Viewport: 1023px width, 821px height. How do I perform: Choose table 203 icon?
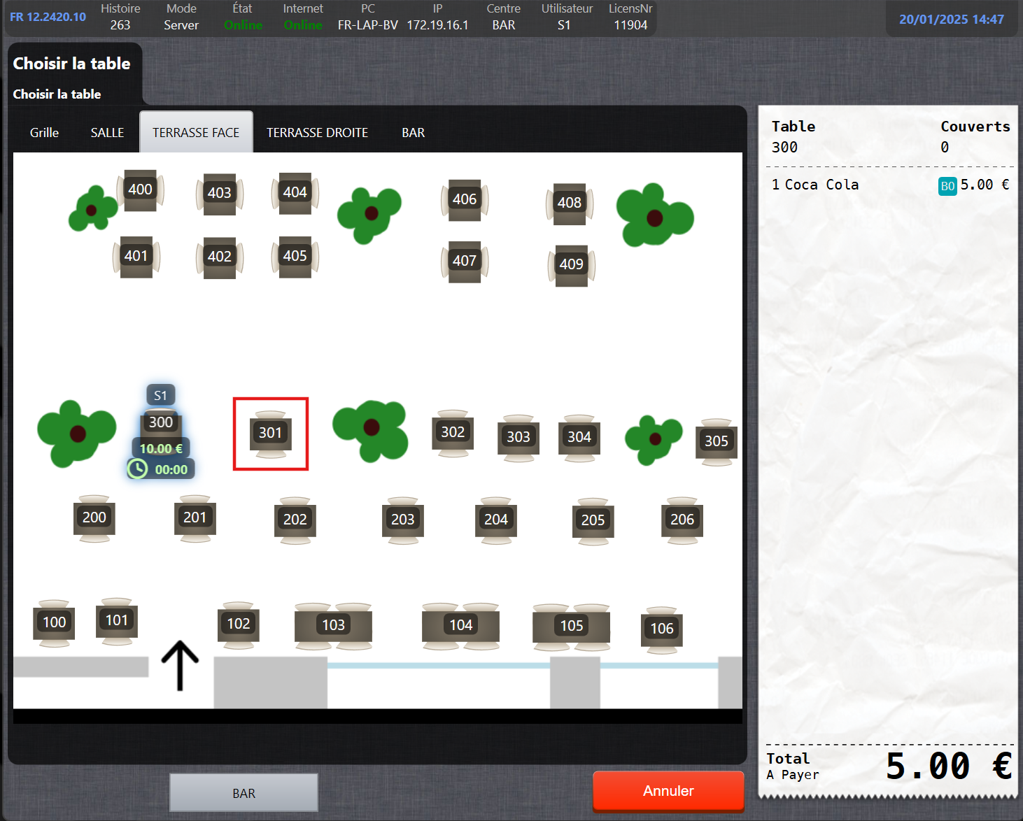point(402,520)
